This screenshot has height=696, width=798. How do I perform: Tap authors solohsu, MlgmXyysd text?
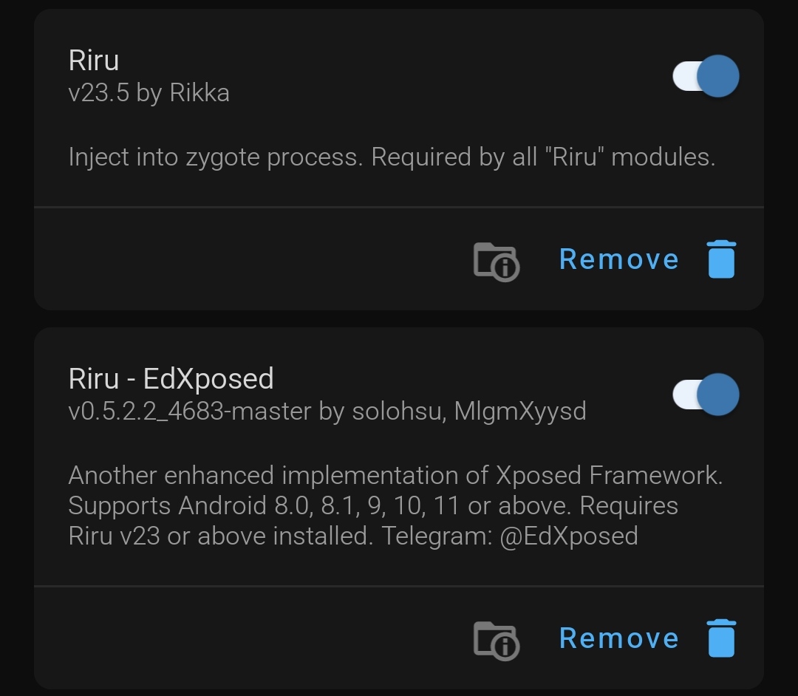click(x=468, y=411)
